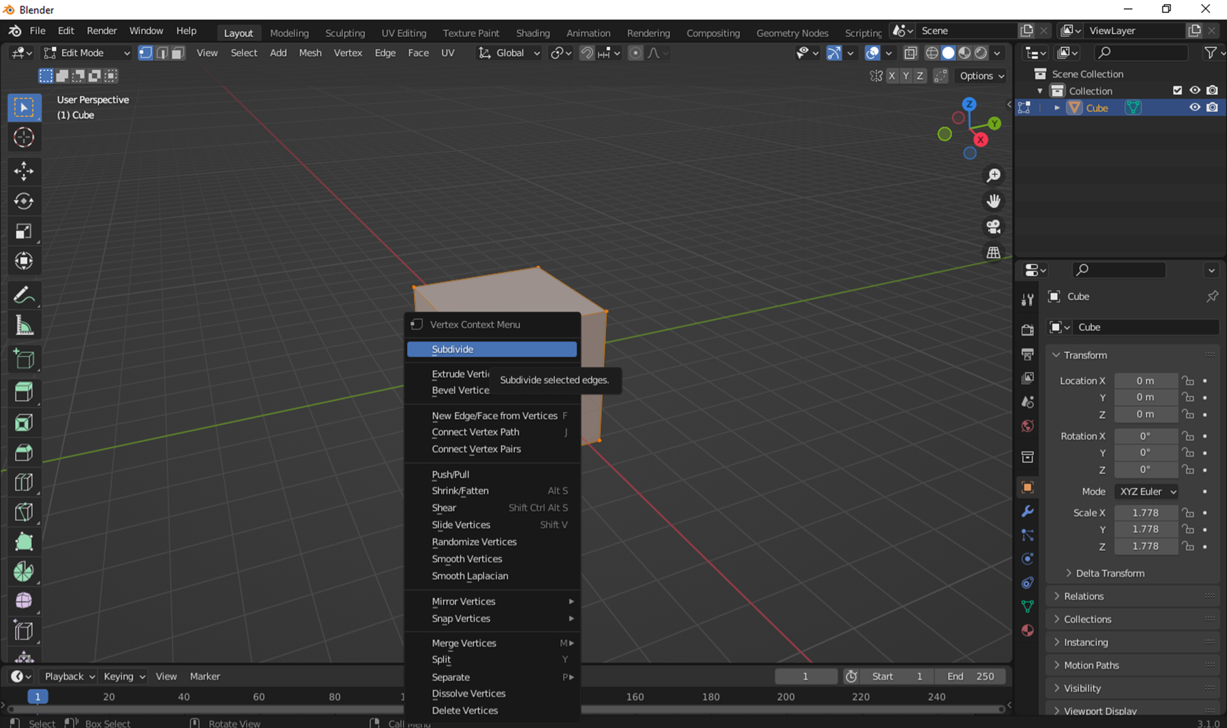Switch to Sculpting workspace tab

coord(345,33)
